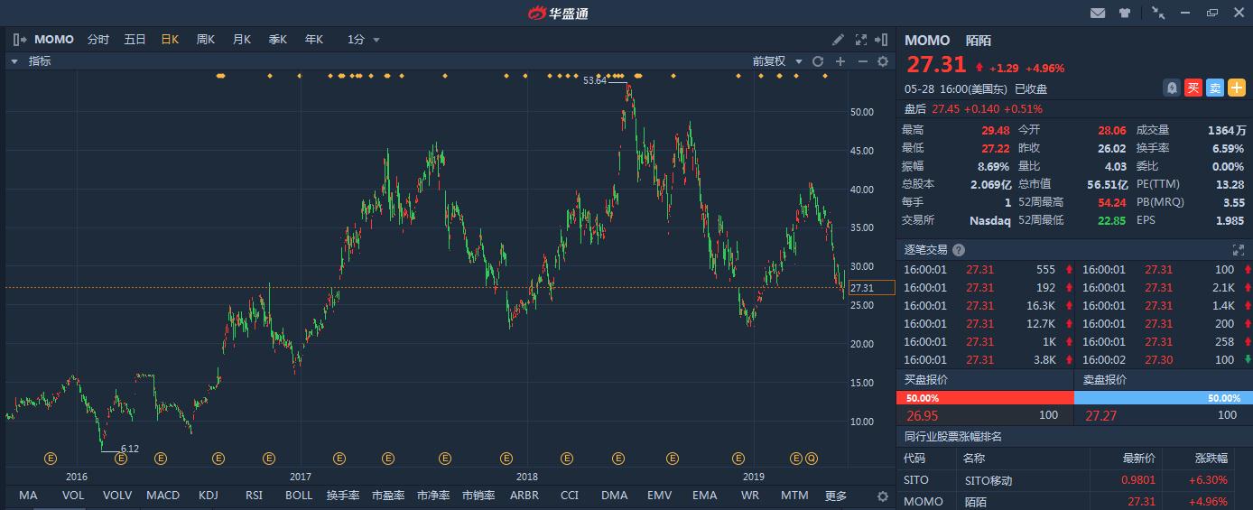Add MOMO to watchlist with plus

tap(1236, 88)
